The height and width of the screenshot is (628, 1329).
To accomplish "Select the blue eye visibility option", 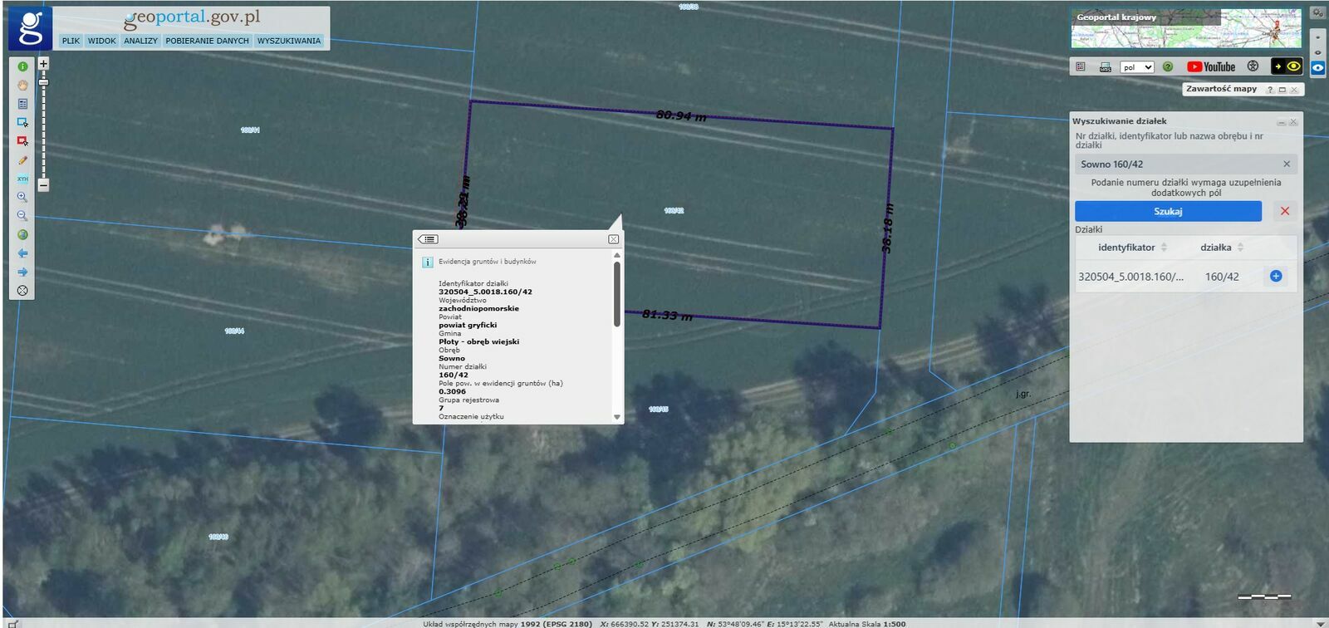I will [x=1317, y=68].
